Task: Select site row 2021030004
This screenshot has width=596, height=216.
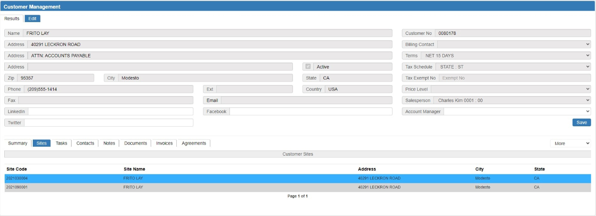Action: [x=298, y=178]
